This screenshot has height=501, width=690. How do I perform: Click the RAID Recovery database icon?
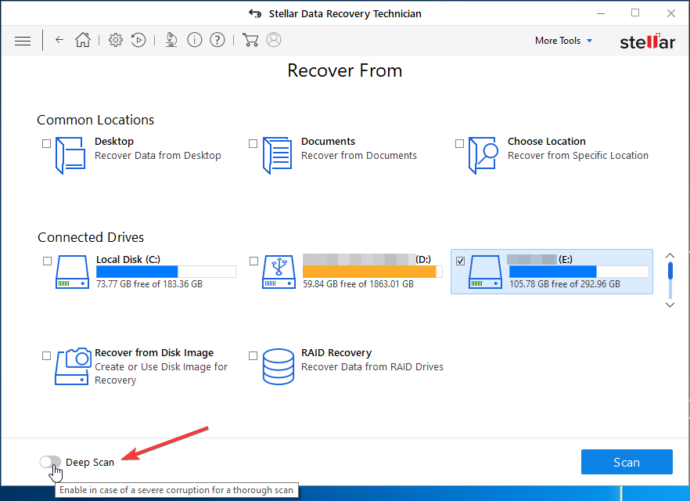click(x=279, y=366)
